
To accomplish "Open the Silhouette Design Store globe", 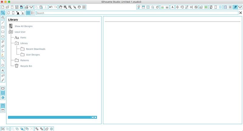I will (x=3, y=97).
